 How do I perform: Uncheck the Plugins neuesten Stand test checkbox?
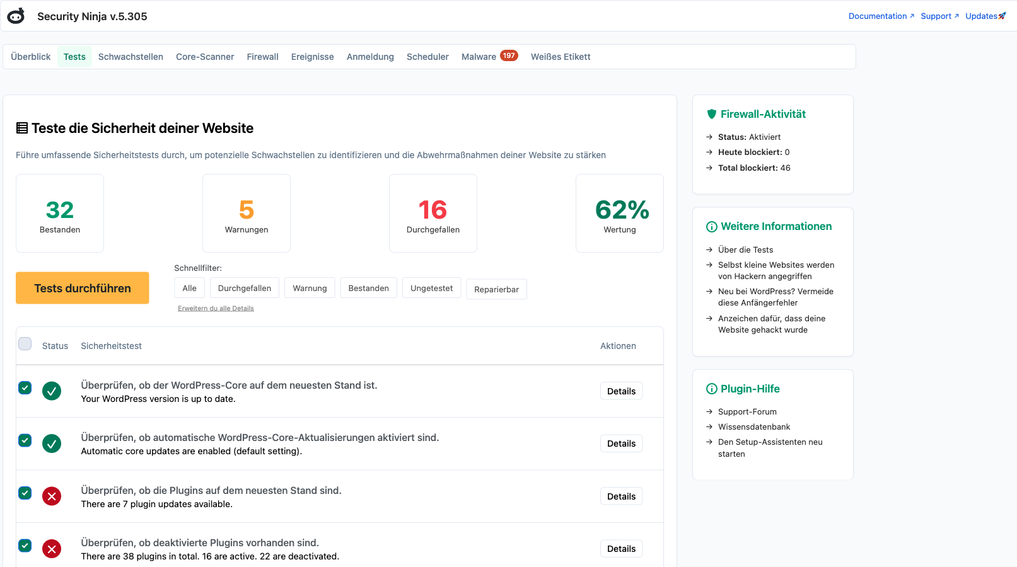25,493
